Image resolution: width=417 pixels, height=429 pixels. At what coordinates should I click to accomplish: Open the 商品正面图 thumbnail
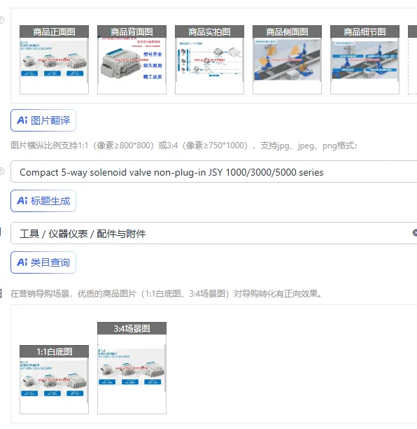point(54,59)
